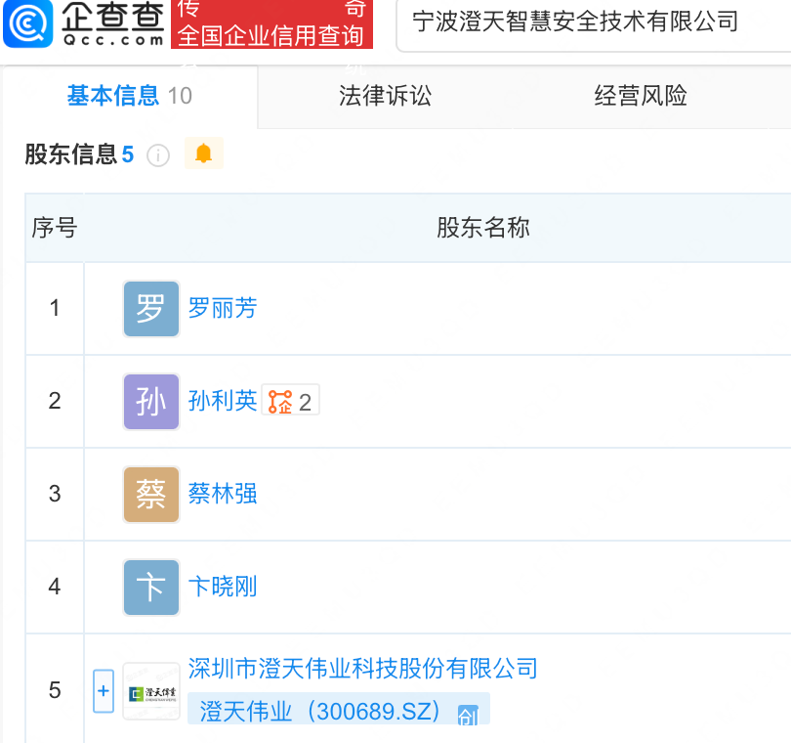
Task: Open 卞晓刚 shareholder profile link
Action: tap(223, 587)
